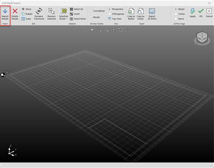Select the Orthogonal view option
This screenshot has height=168, width=214.
(x=116, y=14)
